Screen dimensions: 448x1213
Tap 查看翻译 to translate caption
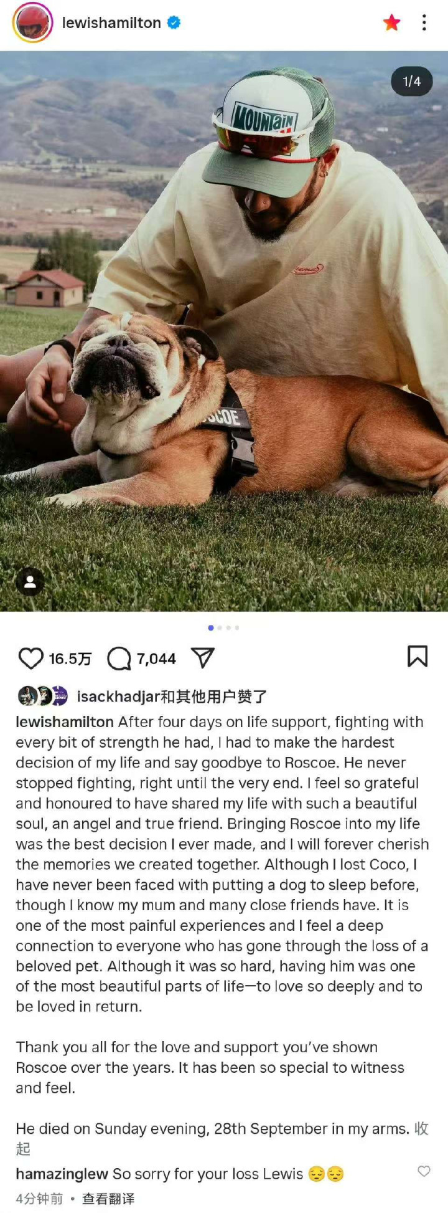(108, 1199)
